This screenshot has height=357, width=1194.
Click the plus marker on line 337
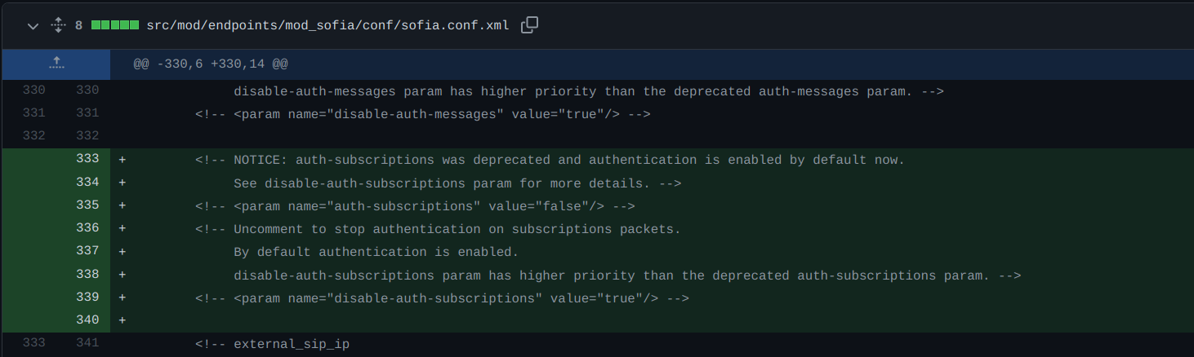tap(123, 252)
